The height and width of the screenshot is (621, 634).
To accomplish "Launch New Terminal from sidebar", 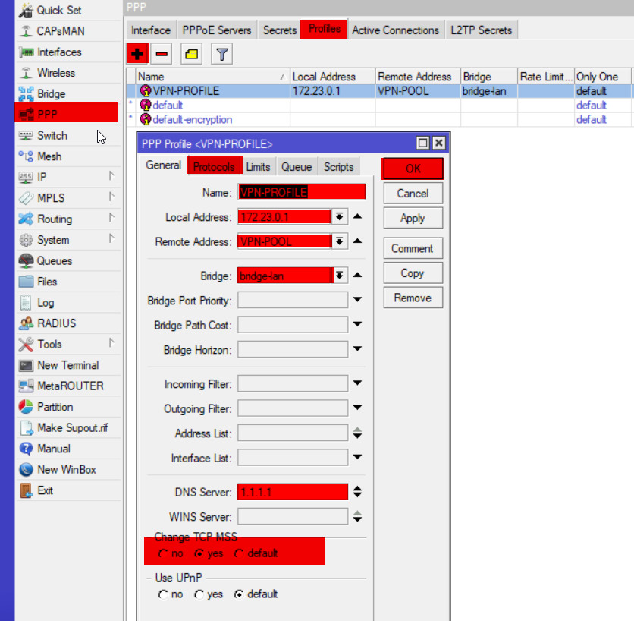I will coord(67,365).
